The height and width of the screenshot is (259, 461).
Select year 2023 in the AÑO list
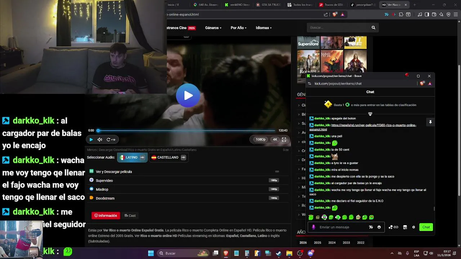(346, 243)
